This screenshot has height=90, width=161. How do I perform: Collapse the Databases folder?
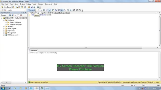click(x=4, y=20)
